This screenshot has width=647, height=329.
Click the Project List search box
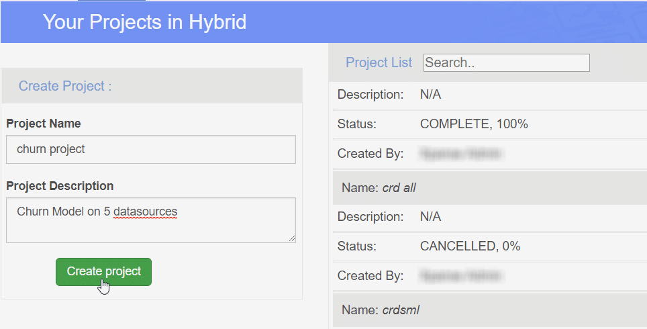click(x=506, y=62)
